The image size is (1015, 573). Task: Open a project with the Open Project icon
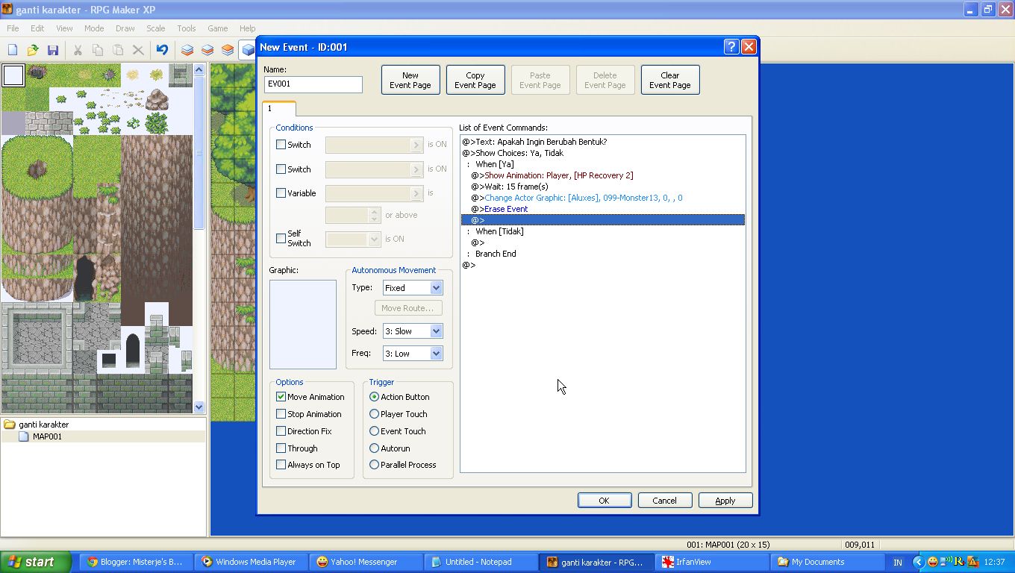click(x=32, y=49)
